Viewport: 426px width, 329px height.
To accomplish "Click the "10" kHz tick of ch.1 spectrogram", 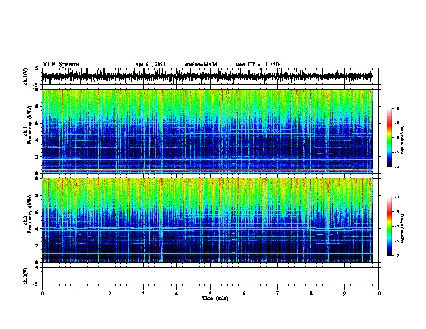I will pos(37,90).
